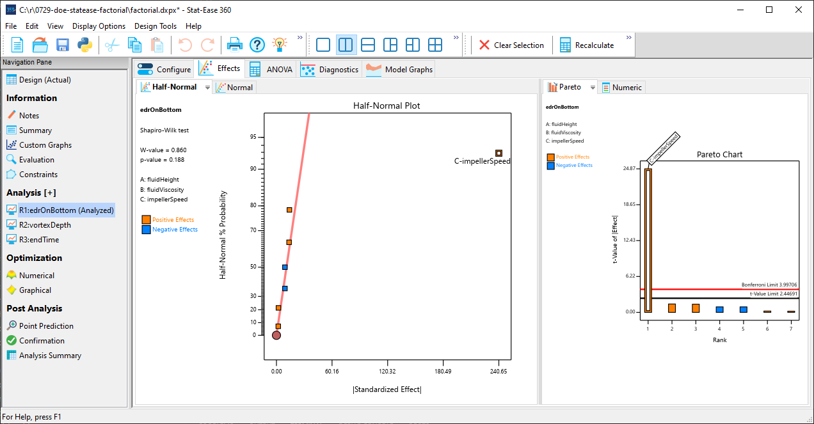Click the Clear Selection button
The width and height of the screenshot is (814, 424).
(x=511, y=45)
